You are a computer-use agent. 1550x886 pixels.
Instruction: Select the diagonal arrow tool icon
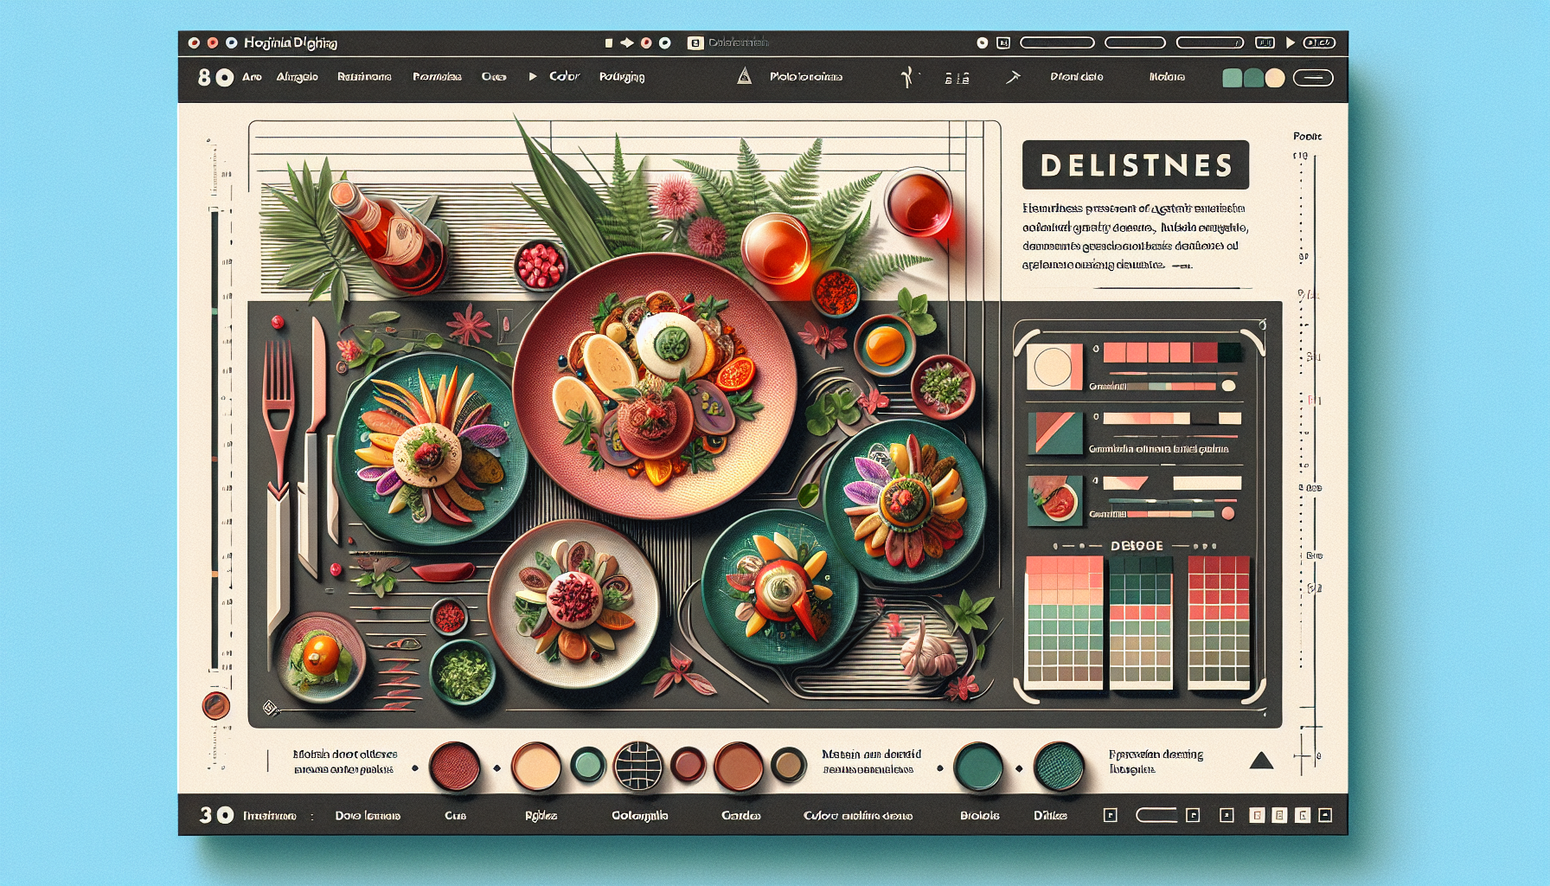[1013, 77]
